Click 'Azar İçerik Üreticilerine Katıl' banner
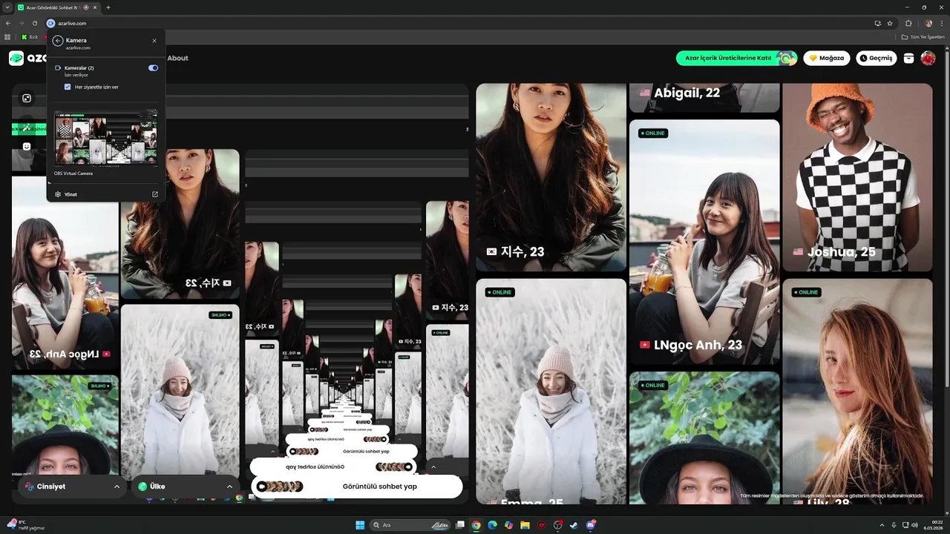 click(x=736, y=58)
